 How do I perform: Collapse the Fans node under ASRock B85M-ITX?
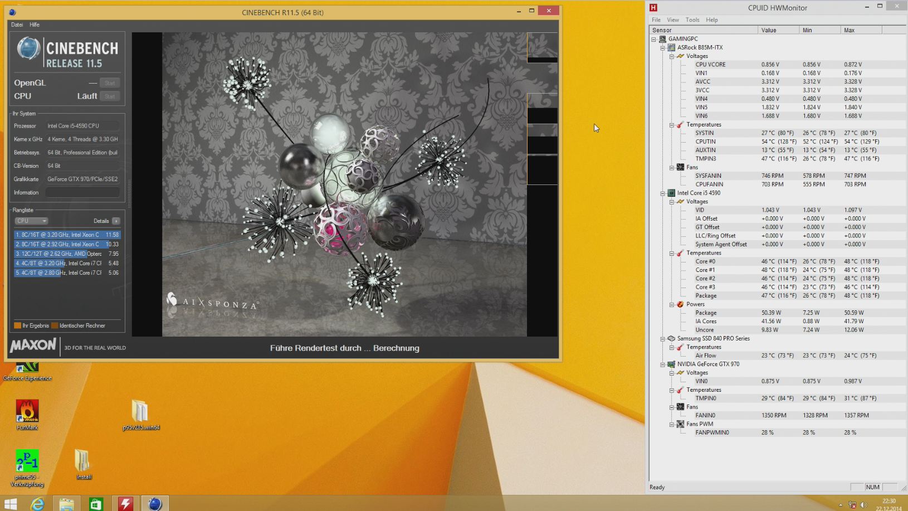tap(672, 167)
